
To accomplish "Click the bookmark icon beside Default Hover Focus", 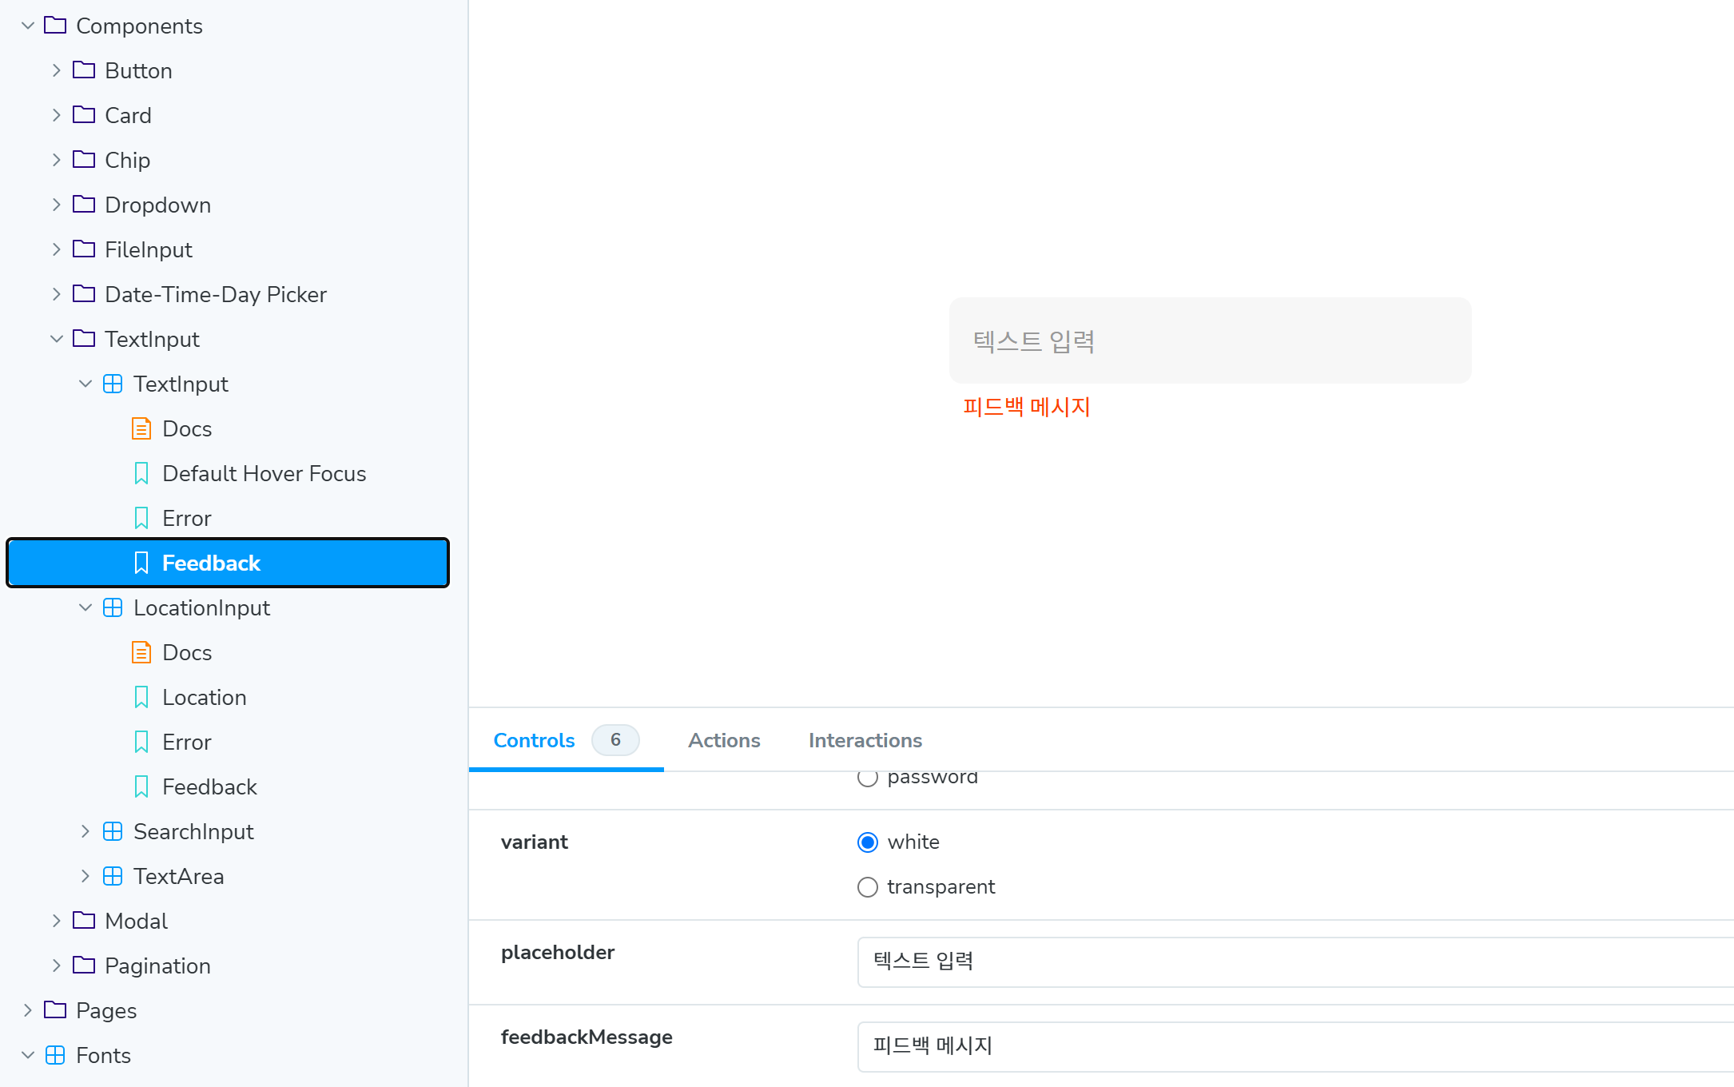I will [141, 474].
